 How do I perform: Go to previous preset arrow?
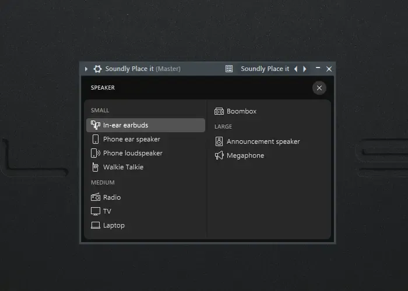[x=296, y=69]
